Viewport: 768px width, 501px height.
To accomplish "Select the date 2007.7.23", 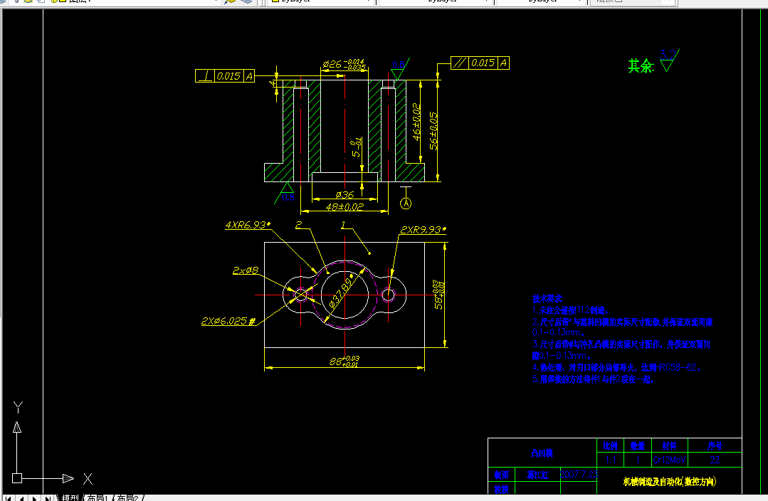I will coord(579,474).
